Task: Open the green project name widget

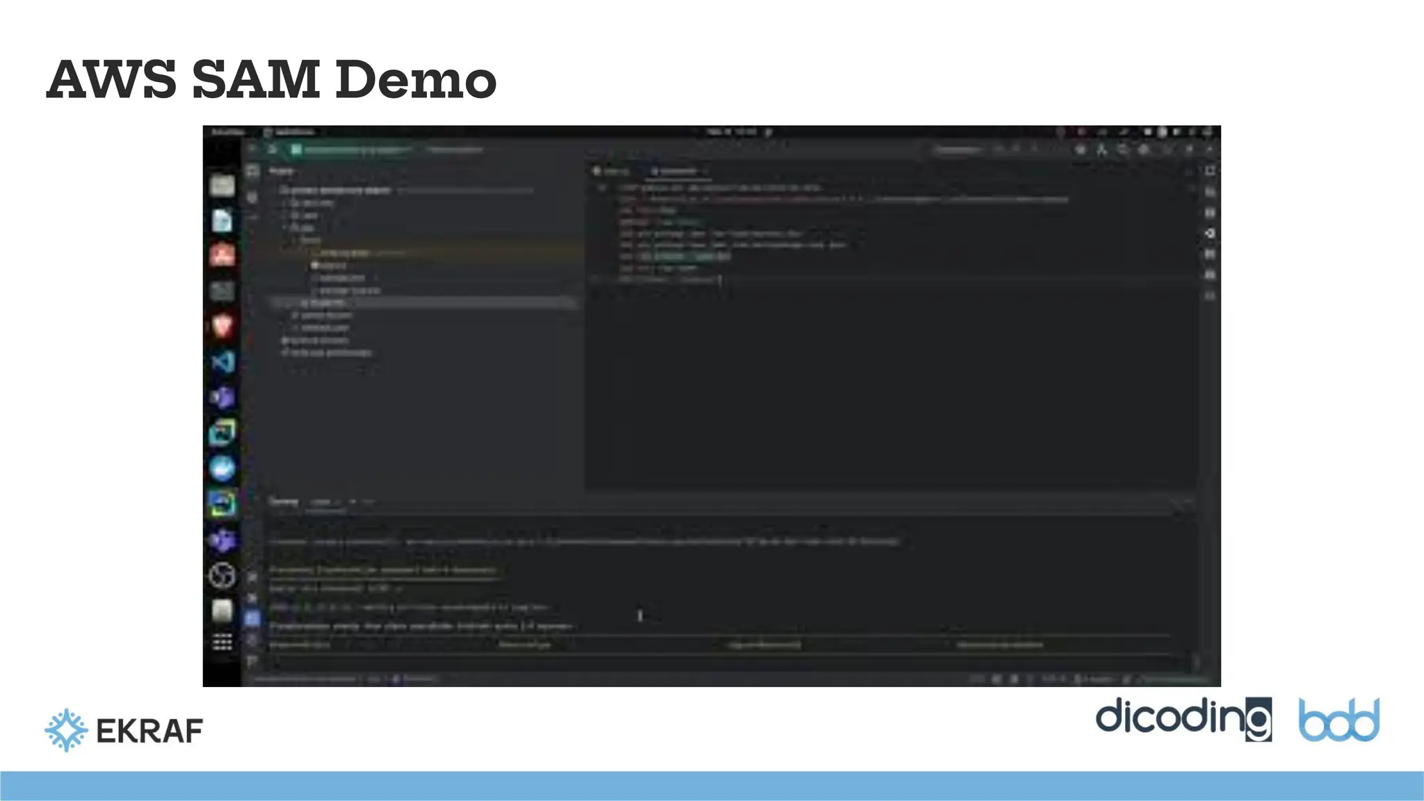Action: pyautogui.click(x=353, y=149)
